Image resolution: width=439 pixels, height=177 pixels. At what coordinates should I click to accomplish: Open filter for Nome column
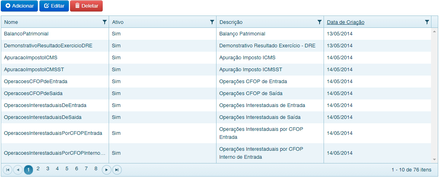[x=104, y=22]
